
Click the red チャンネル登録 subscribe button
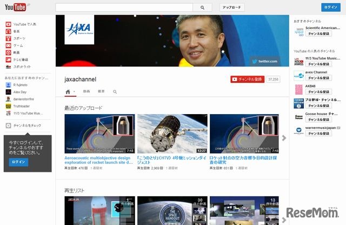tap(248, 80)
